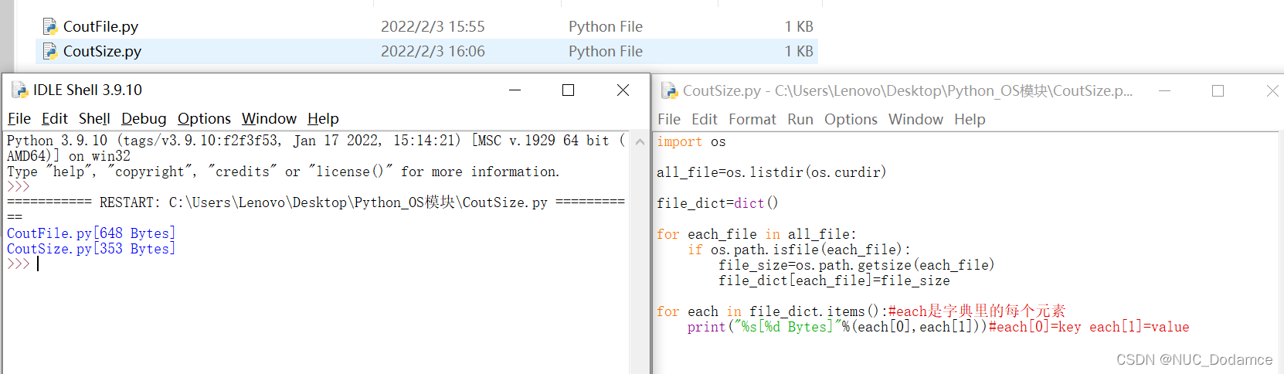Open Help menu in IDLE Shell
Image resolution: width=1284 pixels, height=374 pixels.
tap(323, 118)
